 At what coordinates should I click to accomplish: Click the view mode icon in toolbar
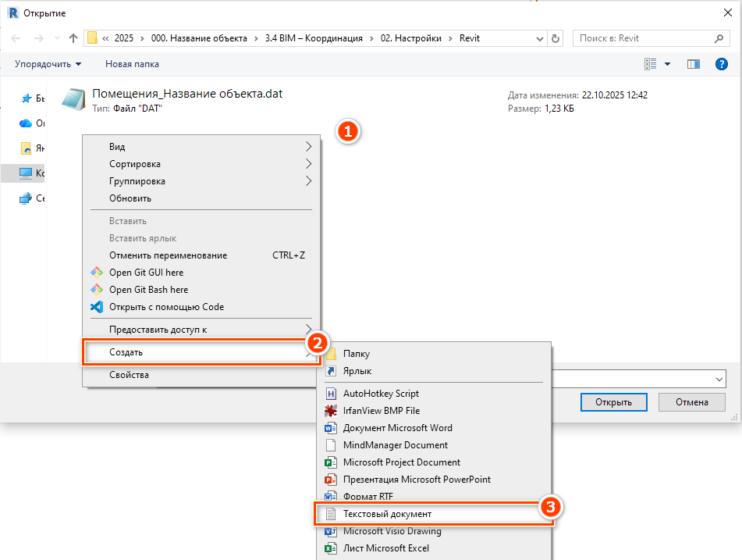tap(651, 64)
